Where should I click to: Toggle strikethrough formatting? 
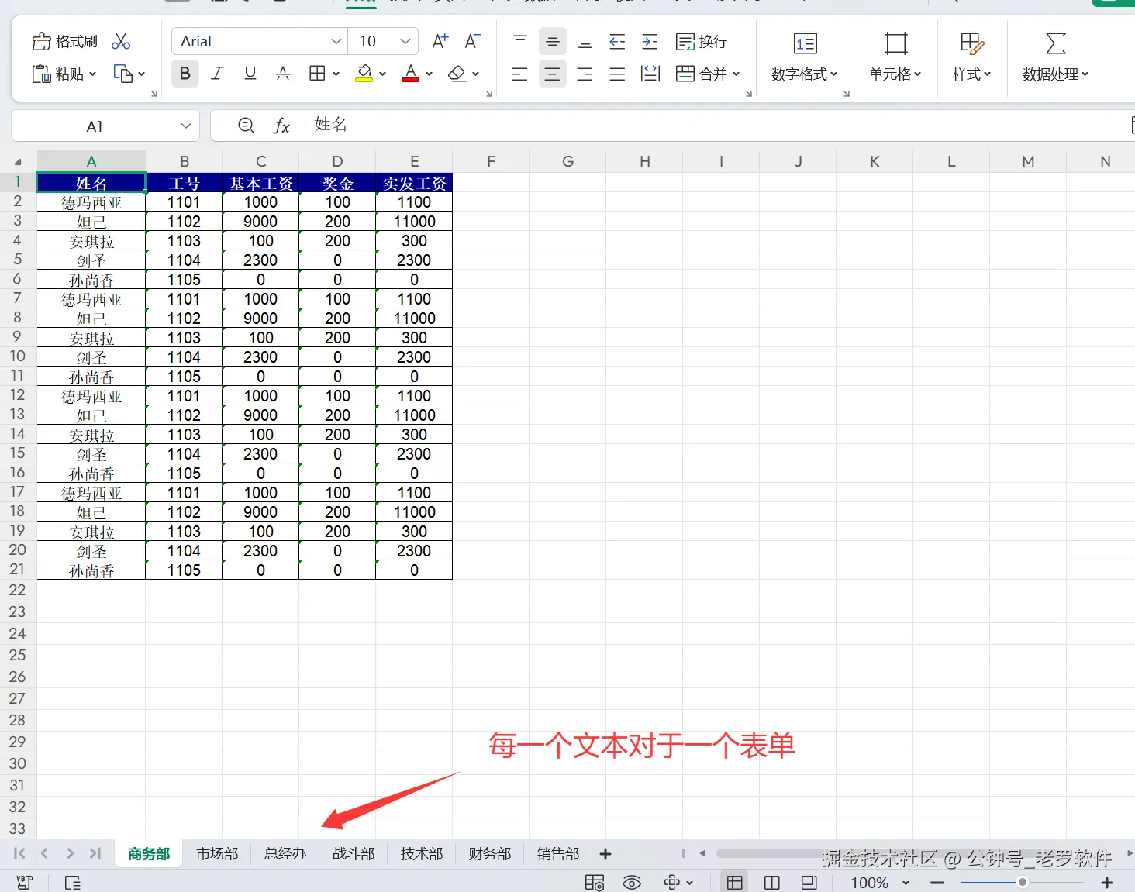click(x=283, y=74)
